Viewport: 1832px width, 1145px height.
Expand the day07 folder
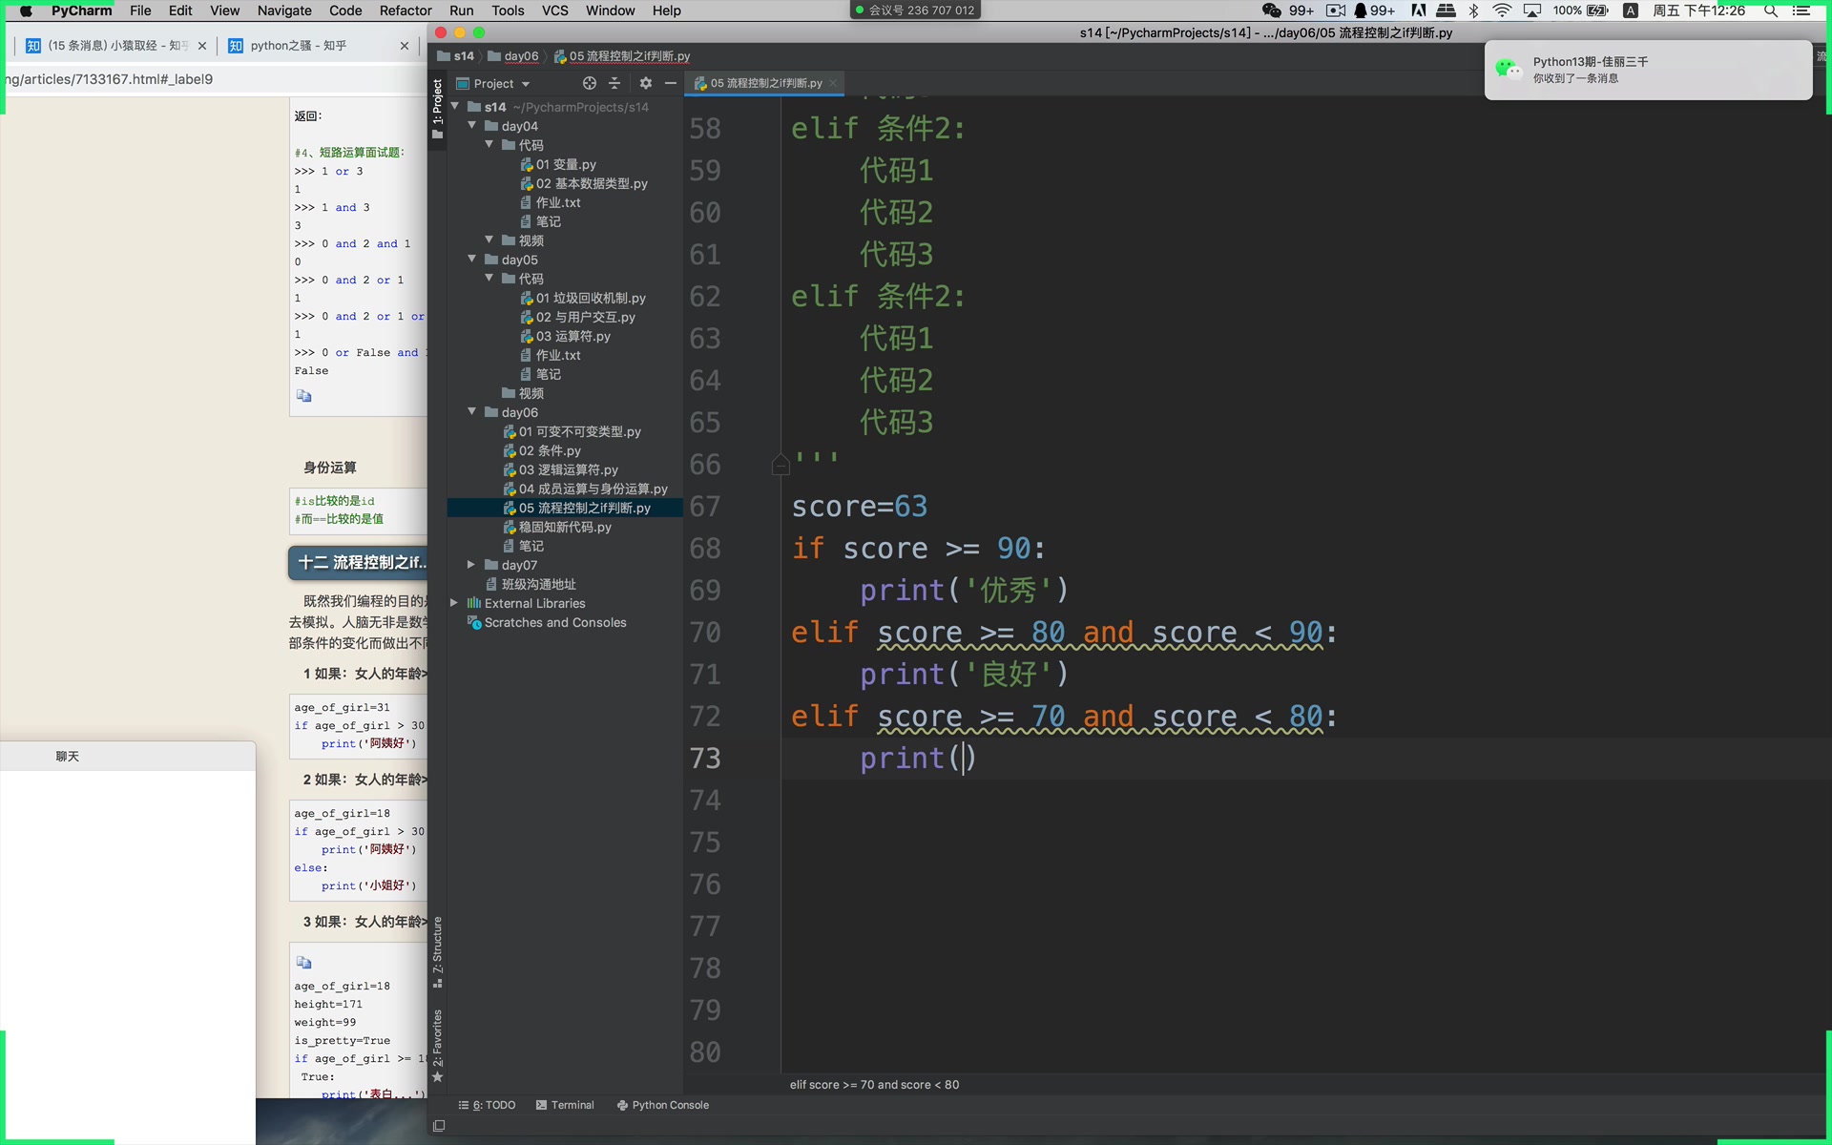point(471,565)
